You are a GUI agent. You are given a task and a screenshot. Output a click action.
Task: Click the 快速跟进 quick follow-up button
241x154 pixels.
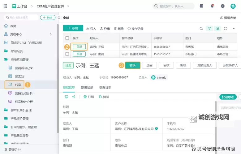228,97
